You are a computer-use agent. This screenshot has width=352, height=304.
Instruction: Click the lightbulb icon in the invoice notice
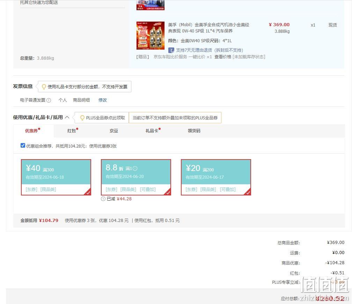coord(44,87)
